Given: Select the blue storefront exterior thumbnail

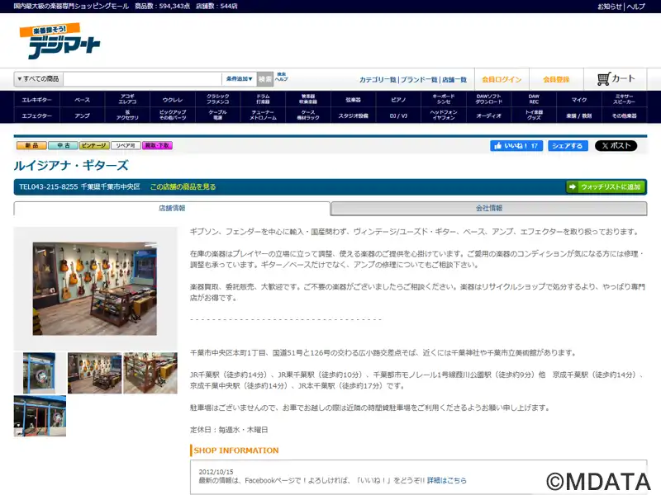Looking at the screenshot, I should [x=40, y=417].
